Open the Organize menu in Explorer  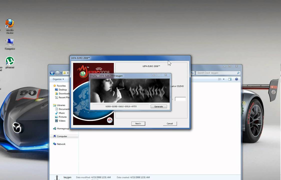coord(58,79)
